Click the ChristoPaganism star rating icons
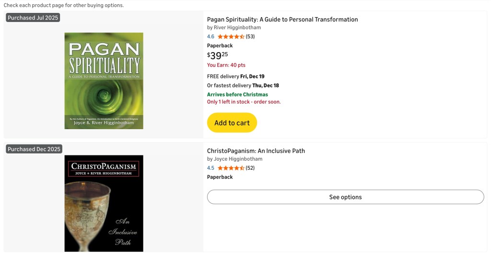 click(231, 168)
